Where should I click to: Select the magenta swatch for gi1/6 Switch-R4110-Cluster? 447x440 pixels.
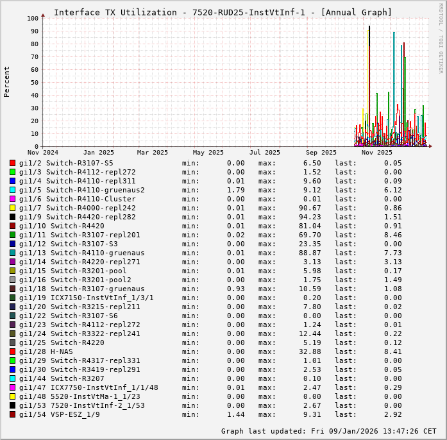(12, 199)
